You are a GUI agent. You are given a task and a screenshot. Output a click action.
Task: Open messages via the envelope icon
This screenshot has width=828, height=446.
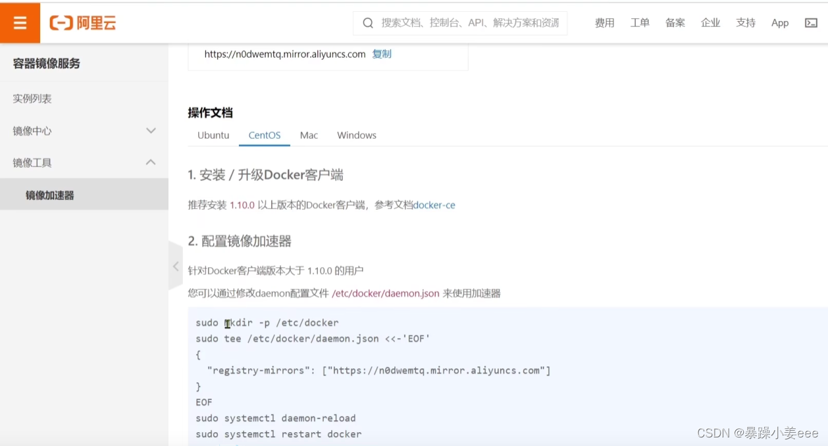coord(811,22)
